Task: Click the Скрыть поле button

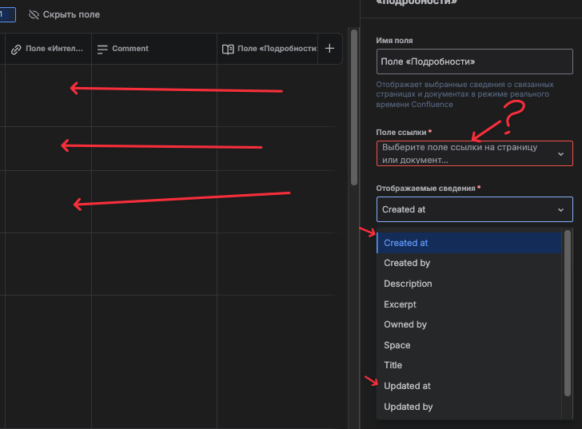Action: pyautogui.click(x=64, y=15)
